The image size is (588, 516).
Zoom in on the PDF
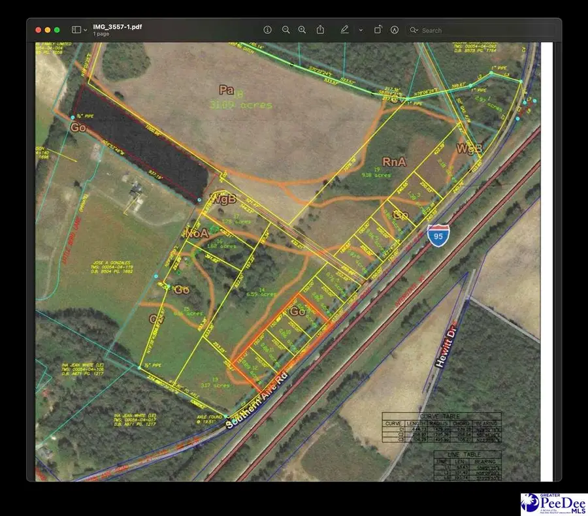tap(302, 30)
